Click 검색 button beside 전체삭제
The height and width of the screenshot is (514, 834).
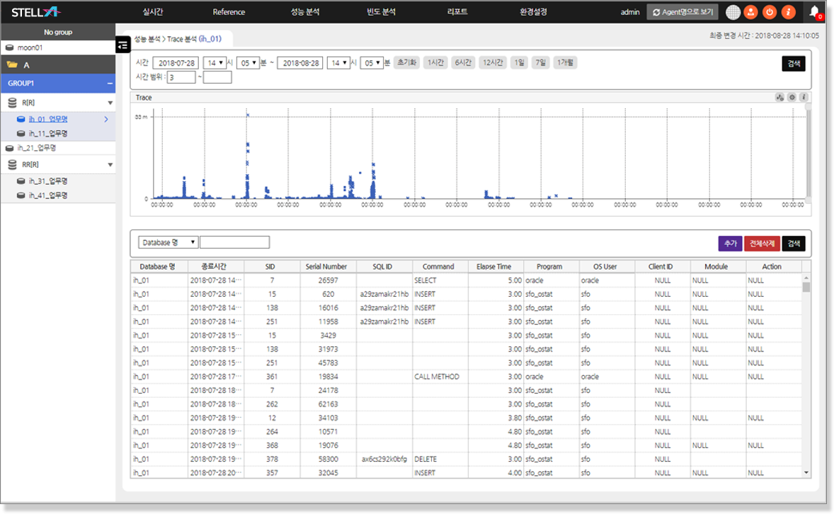pyautogui.click(x=794, y=244)
